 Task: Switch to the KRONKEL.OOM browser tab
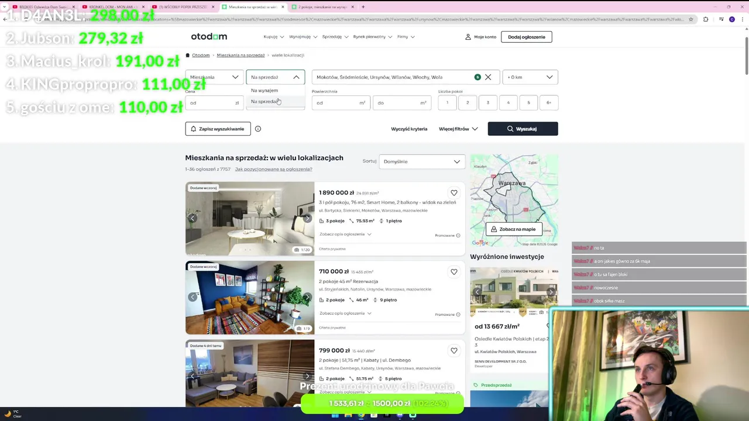[114, 7]
